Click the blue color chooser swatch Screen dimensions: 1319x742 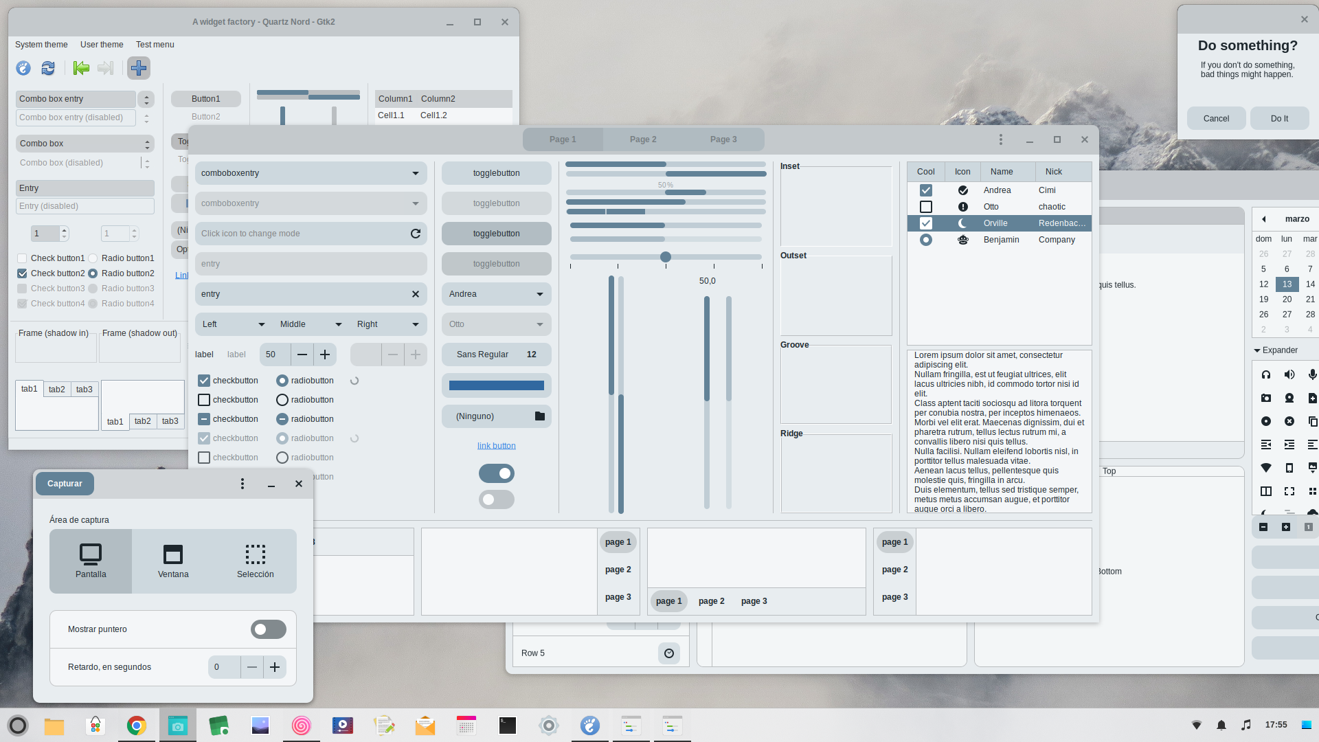coord(497,385)
